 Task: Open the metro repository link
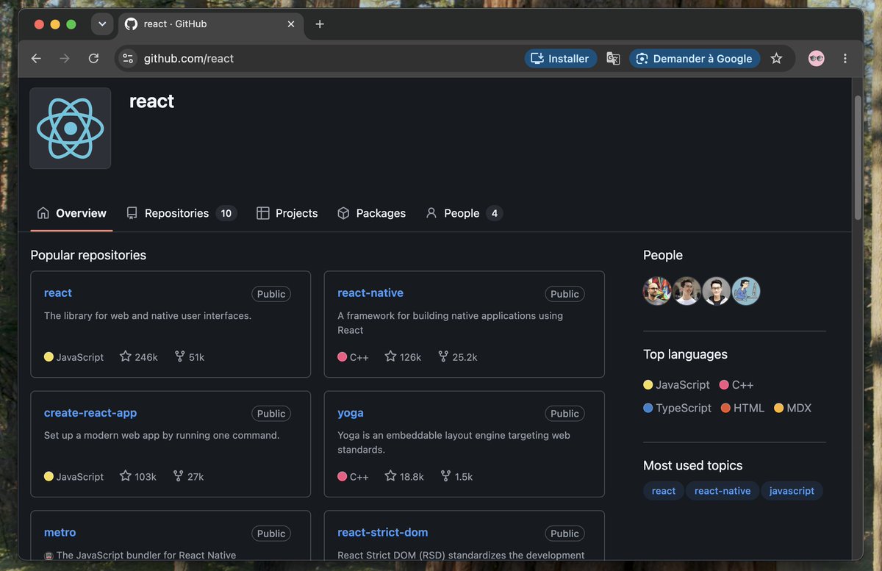[x=60, y=532]
